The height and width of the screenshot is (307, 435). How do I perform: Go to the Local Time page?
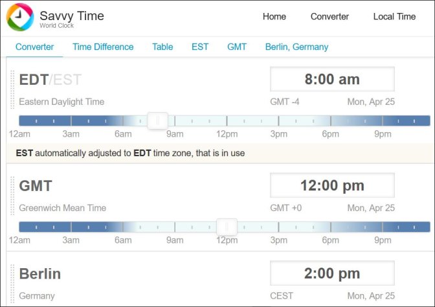pos(394,17)
